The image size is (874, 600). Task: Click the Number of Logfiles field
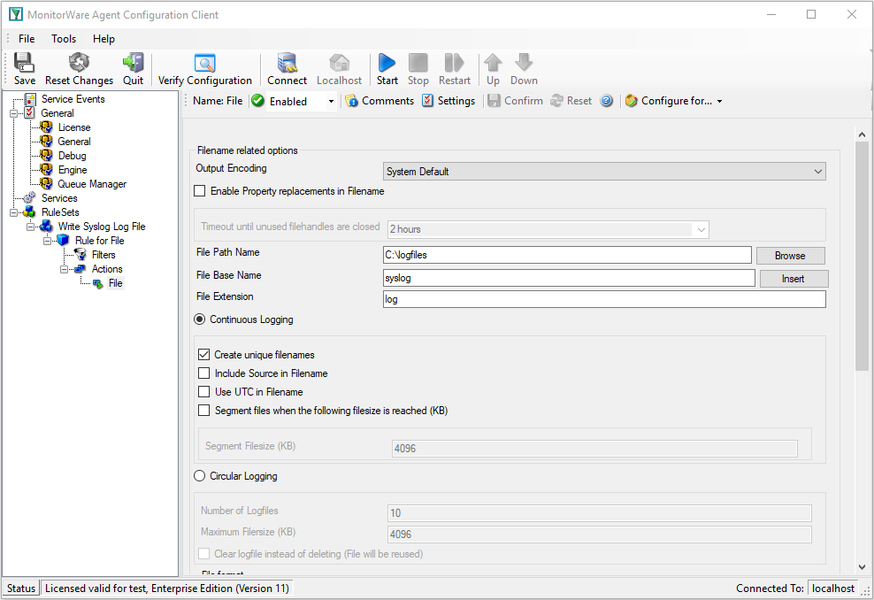tap(599, 513)
